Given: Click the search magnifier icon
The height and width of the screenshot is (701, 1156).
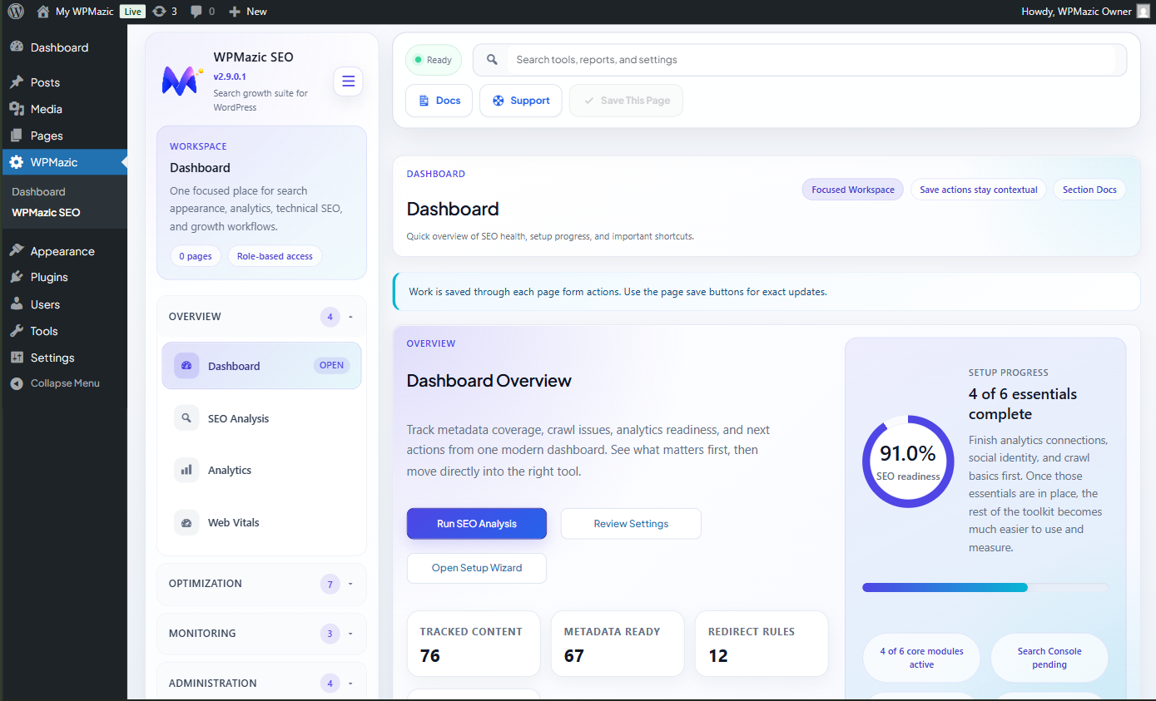Looking at the screenshot, I should tap(492, 60).
